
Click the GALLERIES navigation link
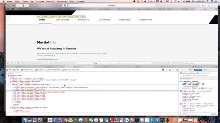click(x=124, y=20)
